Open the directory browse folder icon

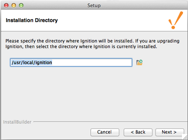pos(139,63)
